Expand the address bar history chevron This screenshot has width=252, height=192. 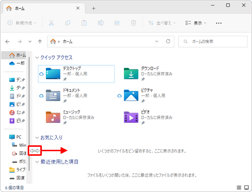click(x=157, y=41)
